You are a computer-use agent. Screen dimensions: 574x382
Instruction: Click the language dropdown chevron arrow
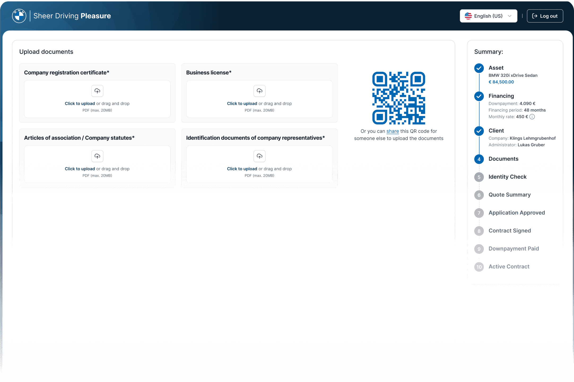tap(510, 16)
